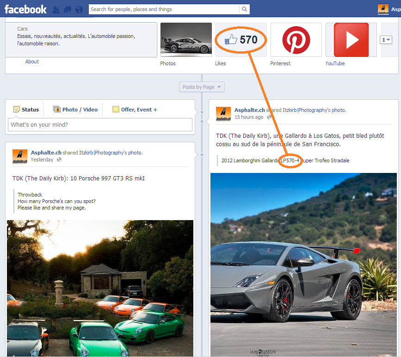Click the Facebook logo
Screen dimensions: 401x357
(25, 9)
